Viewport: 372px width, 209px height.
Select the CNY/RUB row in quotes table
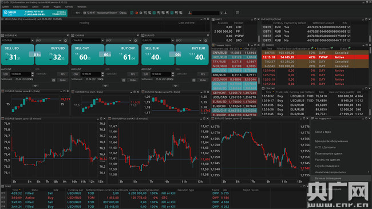tap(234, 53)
